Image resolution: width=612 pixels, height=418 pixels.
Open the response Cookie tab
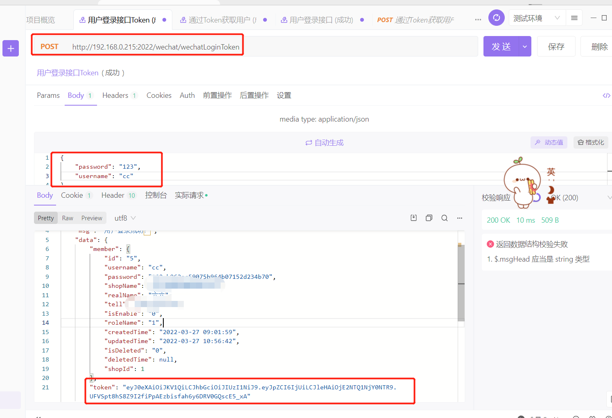(x=77, y=195)
